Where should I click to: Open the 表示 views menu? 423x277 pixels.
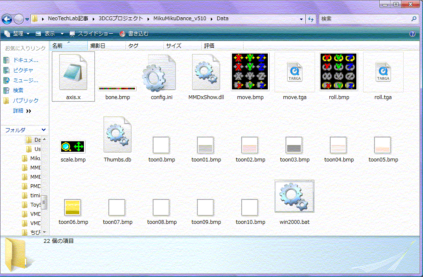tap(46, 34)
